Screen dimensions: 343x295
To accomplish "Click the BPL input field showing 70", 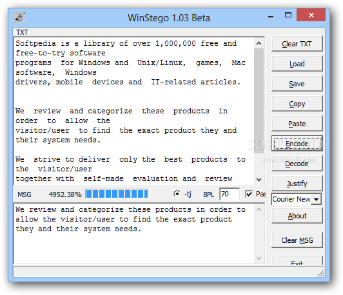I will [230, 194].
